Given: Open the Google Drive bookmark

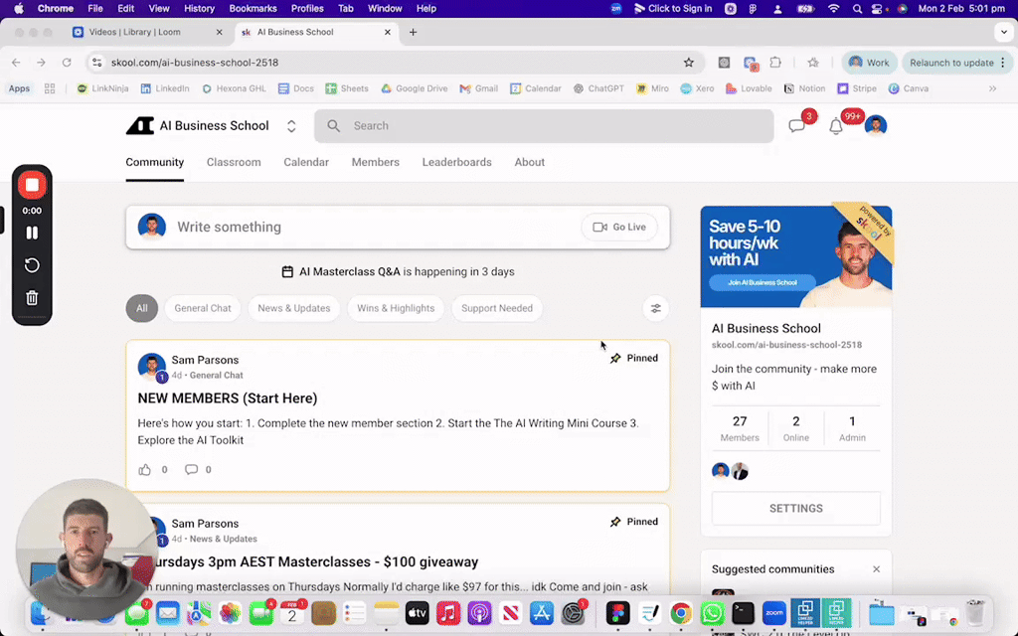Looking at the screenshot, I should [415, 88].
